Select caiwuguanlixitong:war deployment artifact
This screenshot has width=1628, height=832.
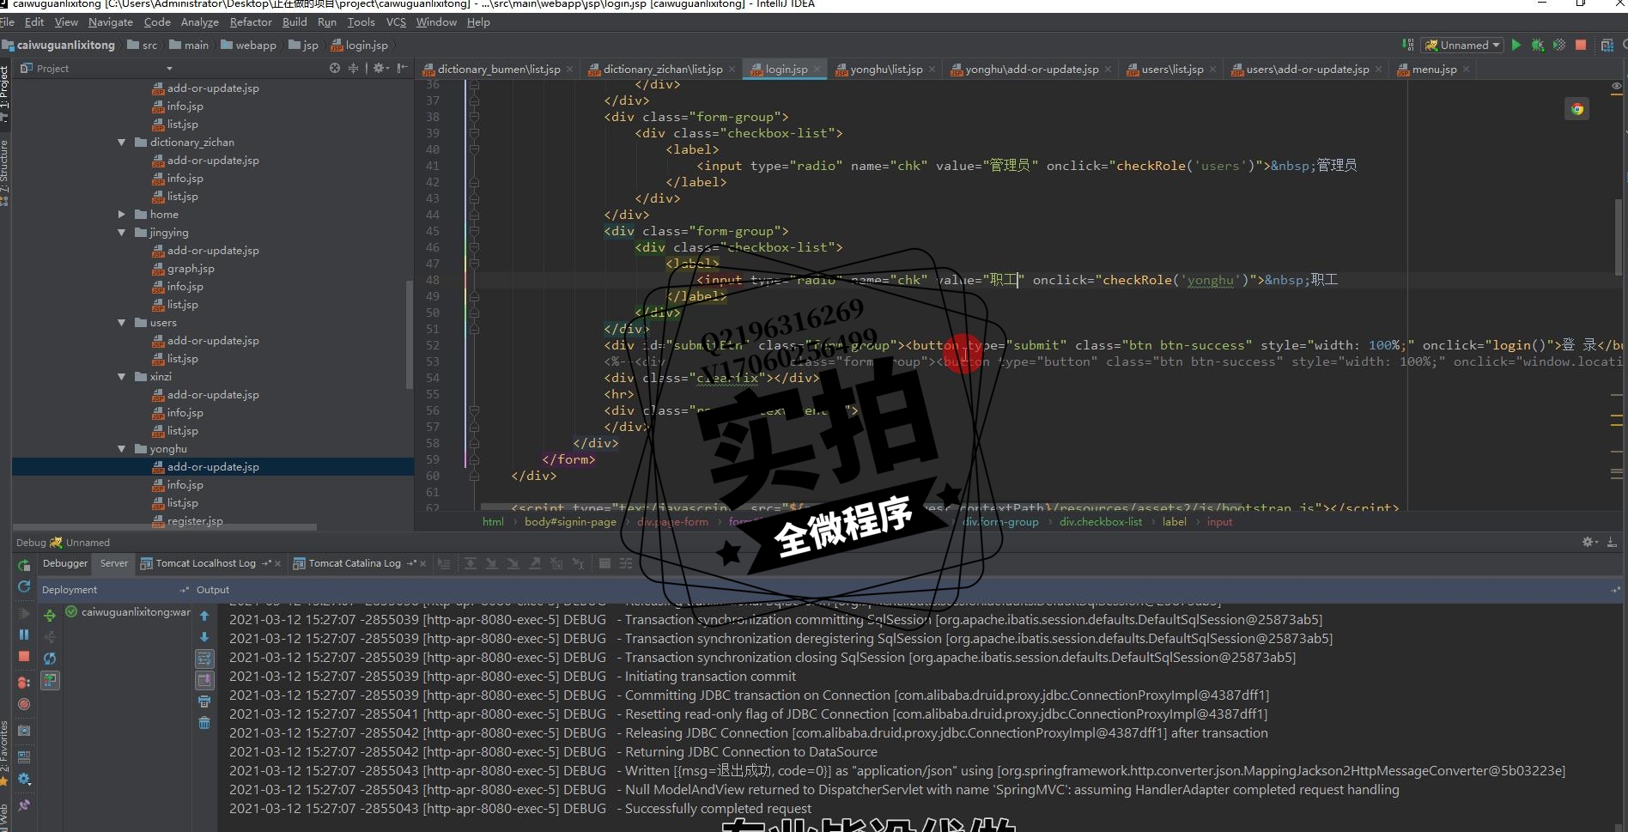point(128,612)
